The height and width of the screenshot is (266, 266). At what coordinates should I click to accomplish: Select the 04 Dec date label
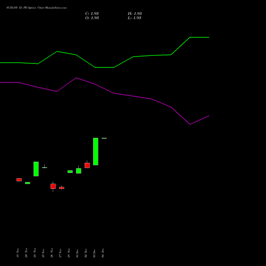click(x=103, y=253)
